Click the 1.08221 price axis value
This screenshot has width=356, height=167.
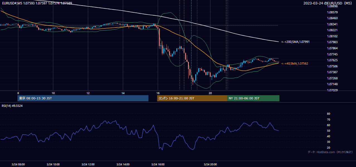point(332,30)
